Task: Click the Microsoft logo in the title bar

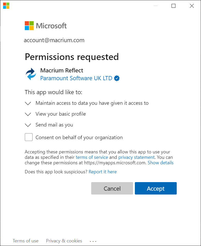Action: pos(6,6)
